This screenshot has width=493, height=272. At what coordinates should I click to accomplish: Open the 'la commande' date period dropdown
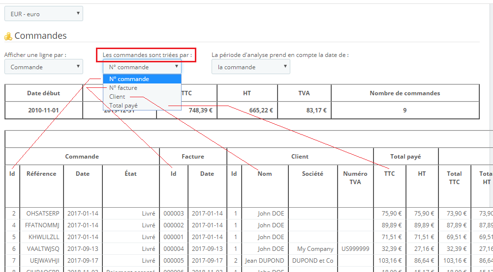pos(250,67)
